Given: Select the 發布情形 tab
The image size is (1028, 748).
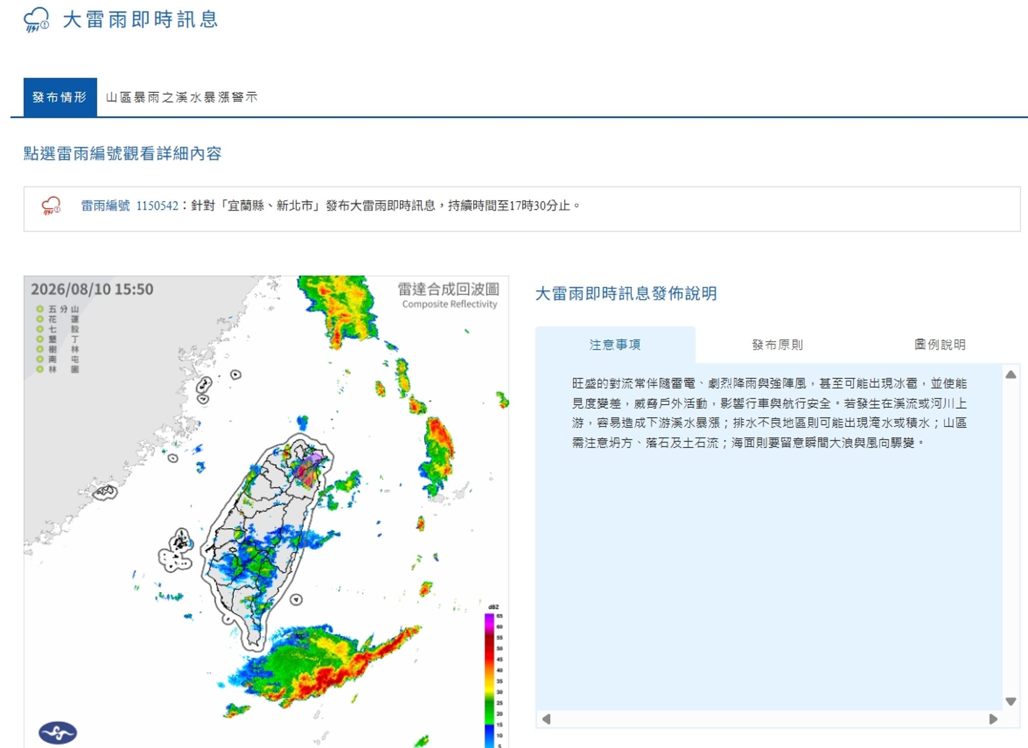Looking at the screenshot, I should pos(60,97).
